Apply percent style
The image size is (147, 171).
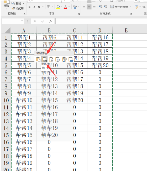(144, 7)
